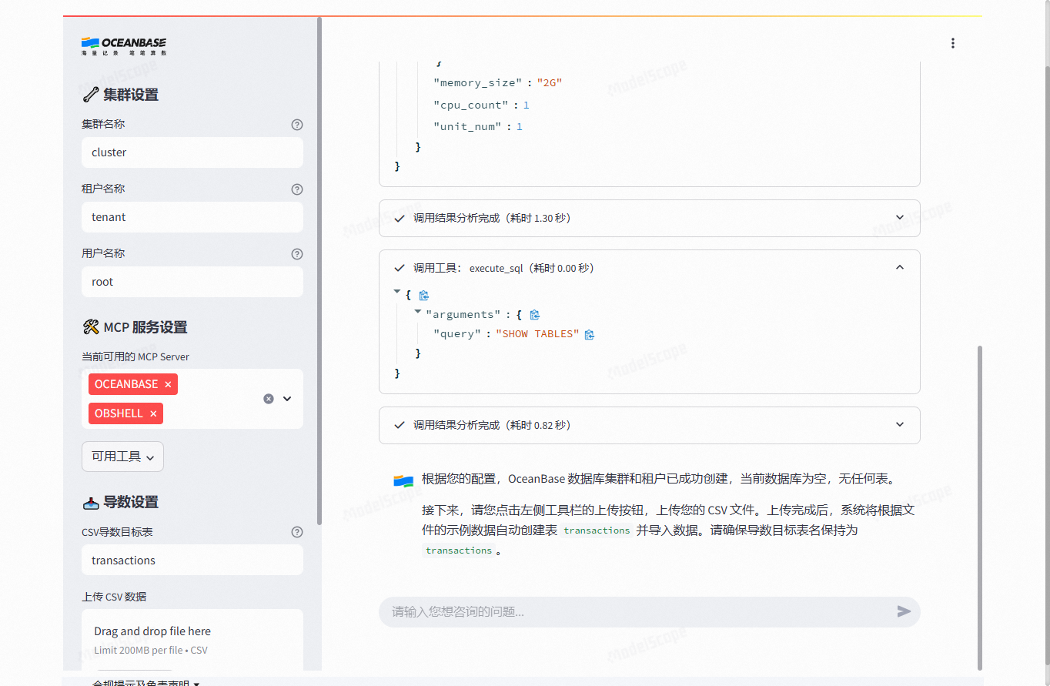Viewport: 1050px width, 686px height.
Task: Expand the 合规提示及免责声明 section
Action: click(142, 681)
